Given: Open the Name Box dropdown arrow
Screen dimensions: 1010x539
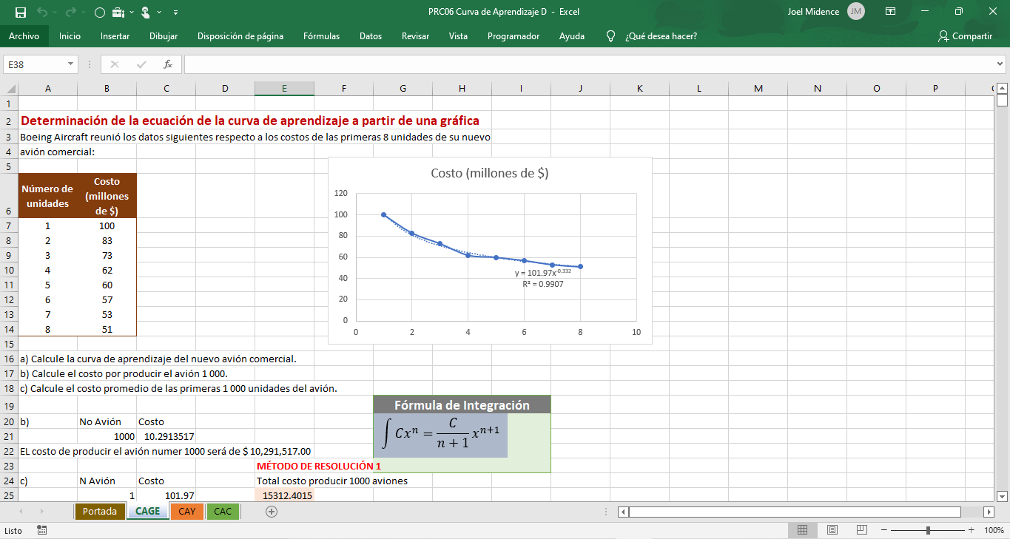Looking at the screenshot, I should point(71,64).
